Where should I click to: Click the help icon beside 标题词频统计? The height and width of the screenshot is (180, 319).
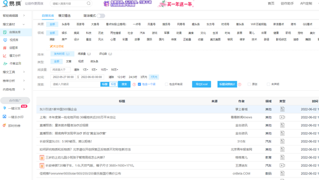click(240, 84)
